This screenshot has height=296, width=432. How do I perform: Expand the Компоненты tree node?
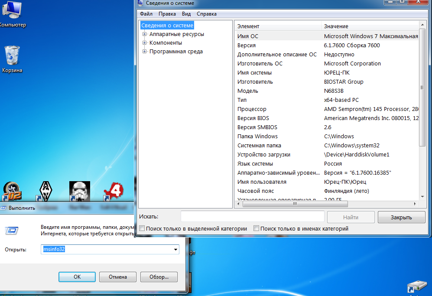(x=145, y=43)
